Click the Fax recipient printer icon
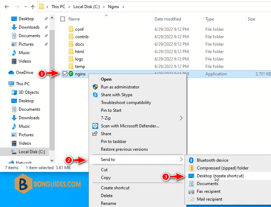Viewport: 271px width, 207px height. [191, 191]
